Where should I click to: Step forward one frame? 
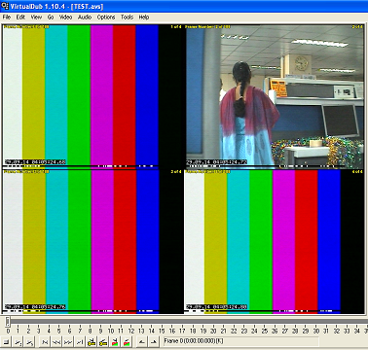pyautogui.click(x=68, y=341)
